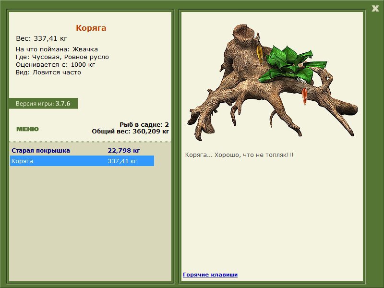
Task: Select the highlighted Коряга list row
Action: click(82, 161)
